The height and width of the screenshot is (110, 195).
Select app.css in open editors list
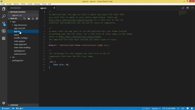(23, 15)
